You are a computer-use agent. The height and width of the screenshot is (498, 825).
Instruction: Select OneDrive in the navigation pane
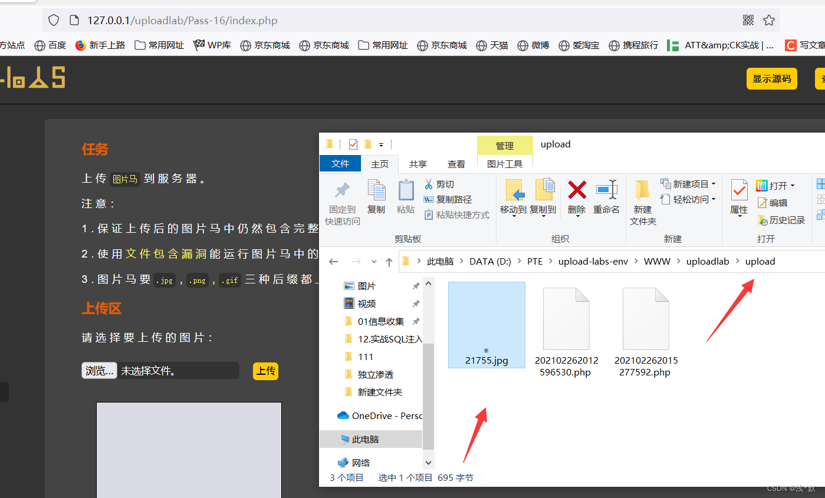[379, 415]
